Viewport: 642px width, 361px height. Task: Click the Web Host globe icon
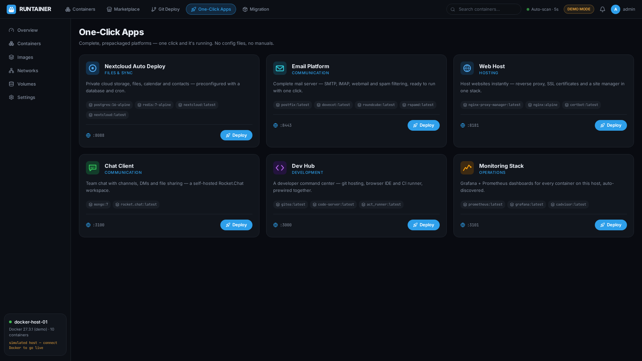pos(467,68)
